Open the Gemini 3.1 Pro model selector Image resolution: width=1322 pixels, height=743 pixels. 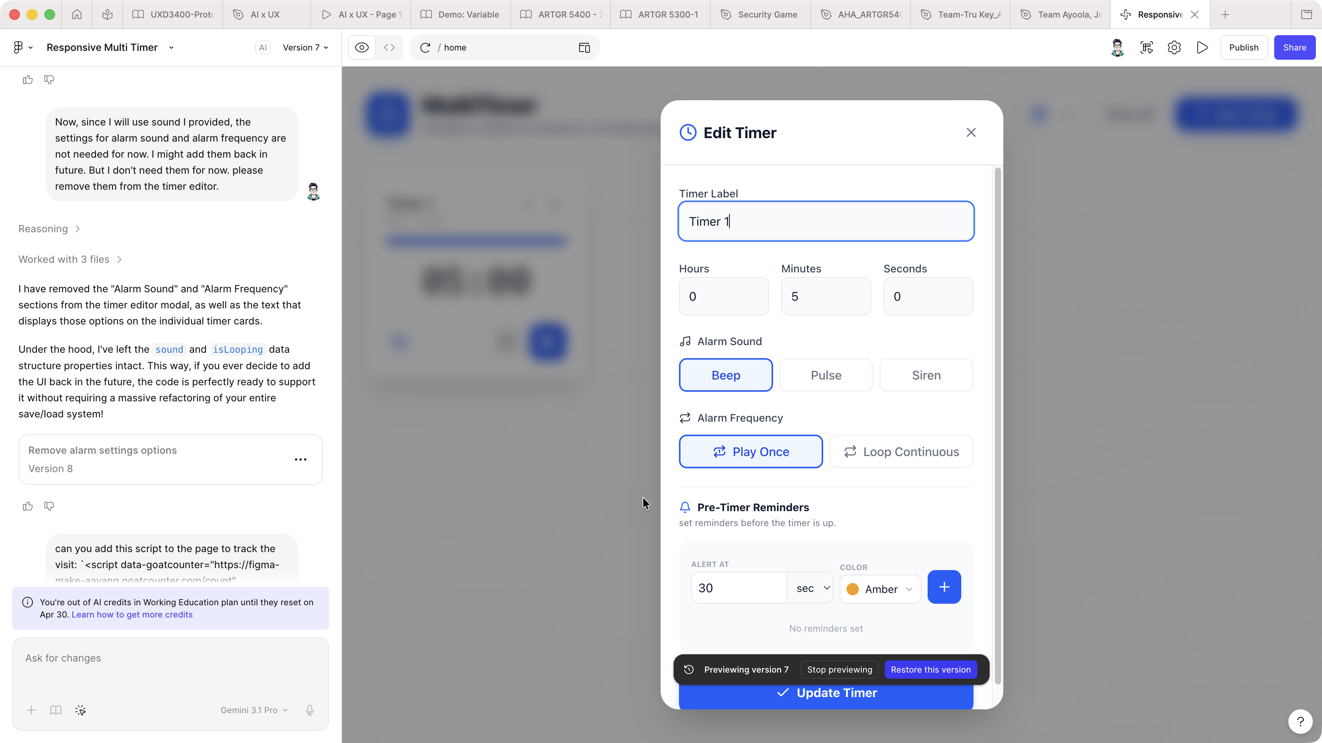pyautogui.click(x=254, y=710)
